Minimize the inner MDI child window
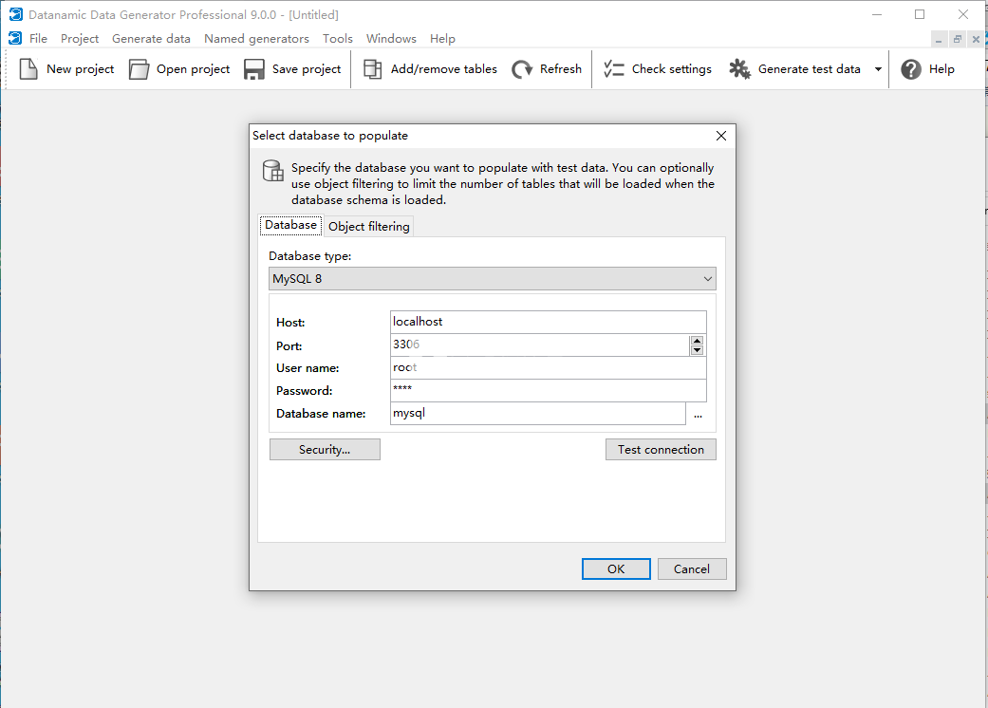 point(939,40)
